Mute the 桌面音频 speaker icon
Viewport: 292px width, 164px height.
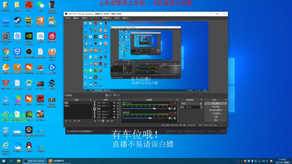pyautogui.click(x=170, y=118)
